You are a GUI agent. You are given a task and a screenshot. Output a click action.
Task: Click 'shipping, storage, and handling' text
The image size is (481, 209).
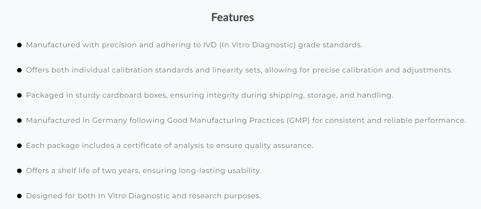(x=330, y=95)
